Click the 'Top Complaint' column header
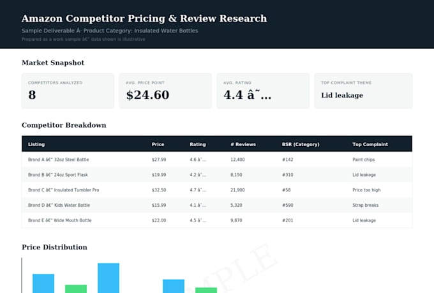The height and width of the screenshot is (293, 434). click(370, 144)
